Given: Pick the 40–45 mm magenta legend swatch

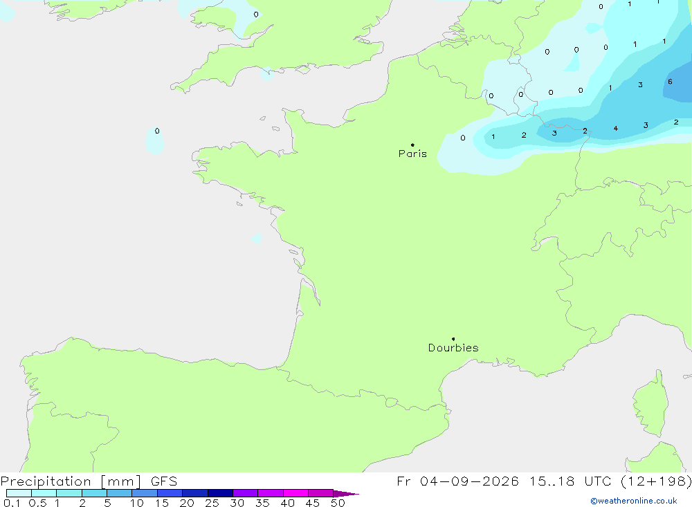Looking at the screenshot, I should point(295,493).
